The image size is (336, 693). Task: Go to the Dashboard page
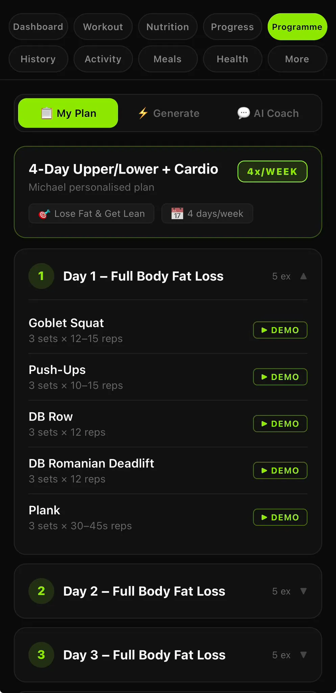tap(38, 27)
